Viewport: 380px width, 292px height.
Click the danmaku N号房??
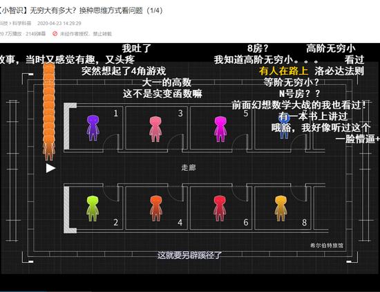300,93
